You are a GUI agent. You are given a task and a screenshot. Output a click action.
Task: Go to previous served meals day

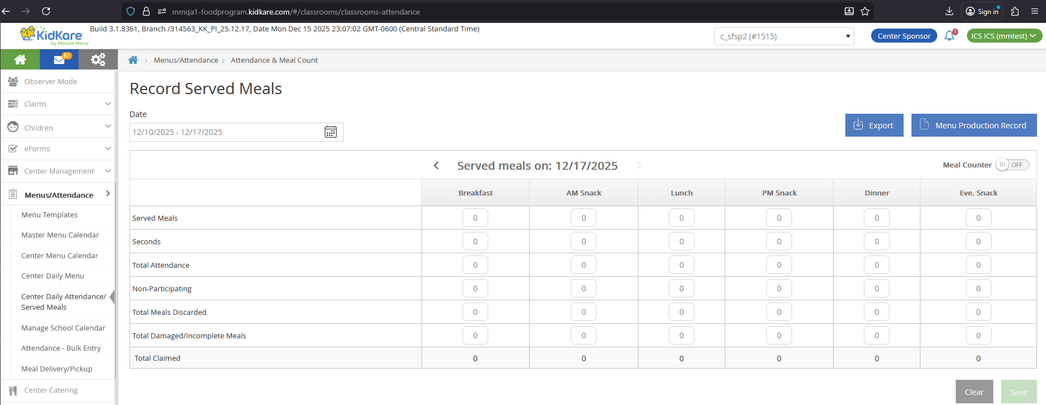click(436, 166)
